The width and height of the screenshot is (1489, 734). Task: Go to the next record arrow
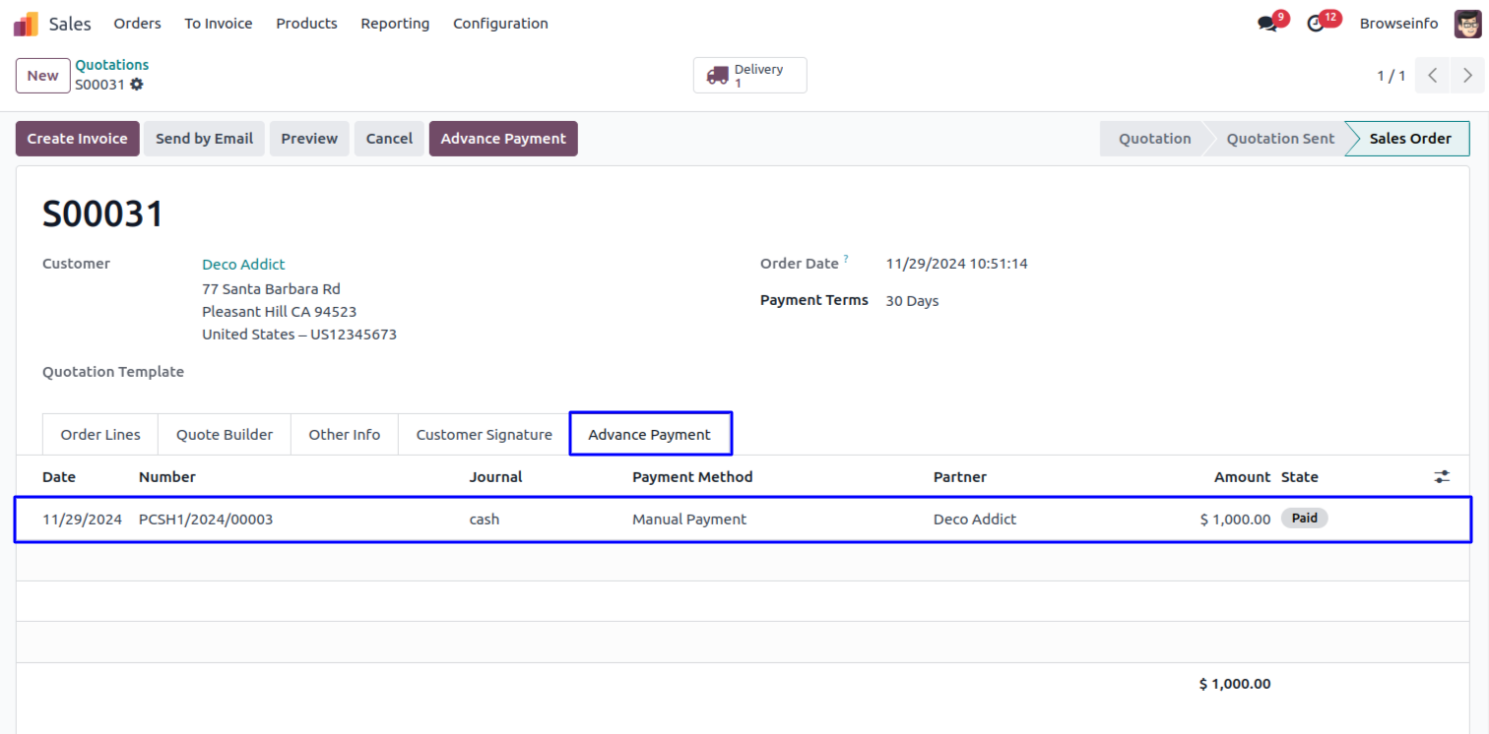[1467, 76]
